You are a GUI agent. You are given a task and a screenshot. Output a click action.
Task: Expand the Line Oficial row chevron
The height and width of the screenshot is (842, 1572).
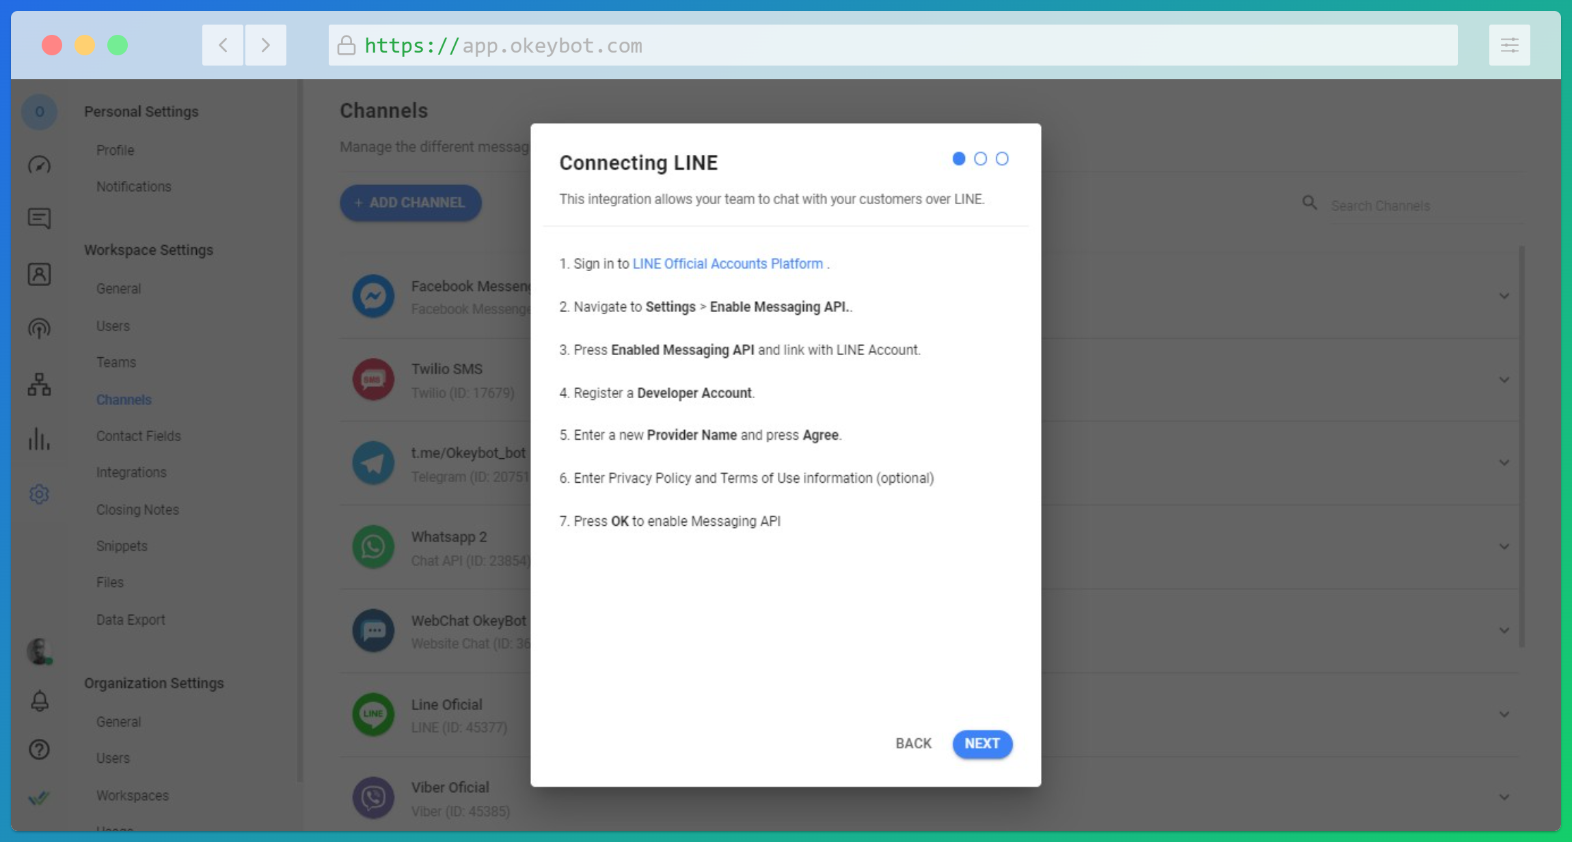1504,714
